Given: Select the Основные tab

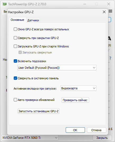Looking at the screenshot, I should [17, 20].
